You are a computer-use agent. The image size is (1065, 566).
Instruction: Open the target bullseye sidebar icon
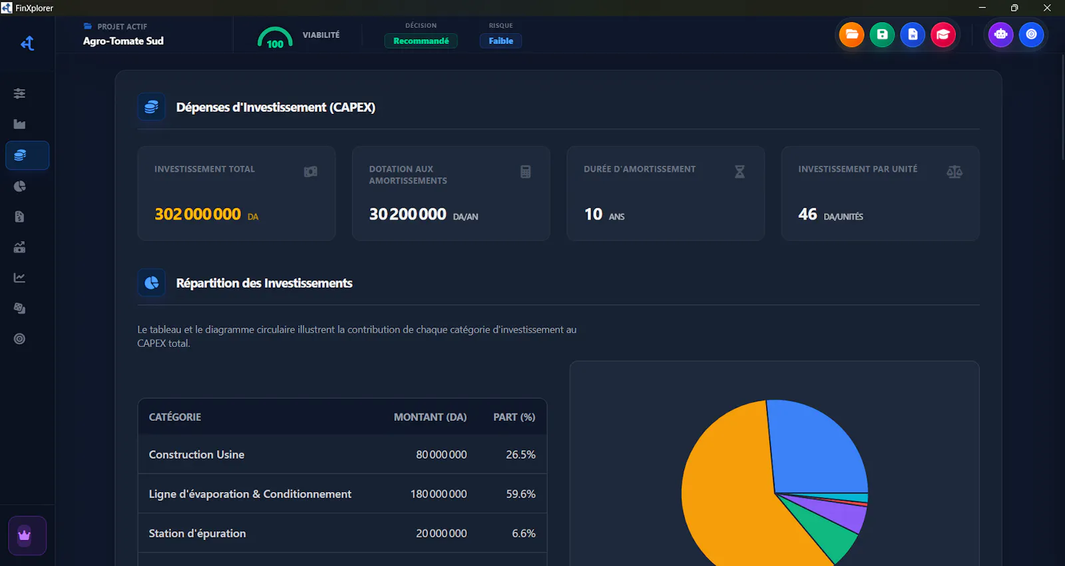(19, 339)
